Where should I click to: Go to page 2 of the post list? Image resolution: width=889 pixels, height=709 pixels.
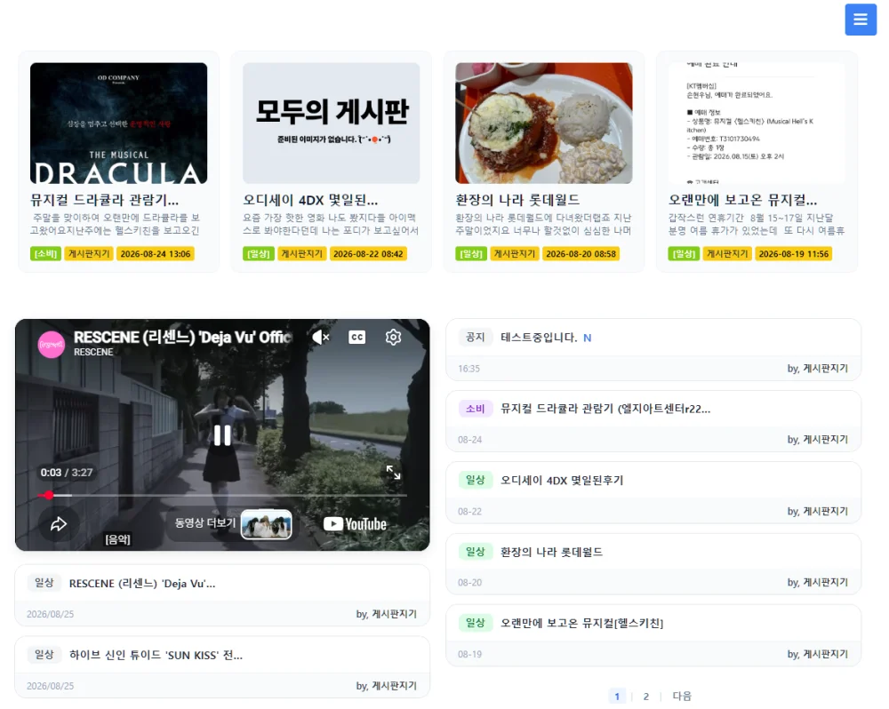tap(645, 696)
